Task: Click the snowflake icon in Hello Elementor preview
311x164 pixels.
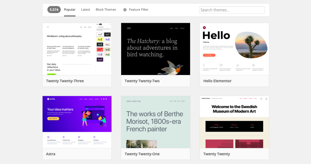Action: click(253, 65)
